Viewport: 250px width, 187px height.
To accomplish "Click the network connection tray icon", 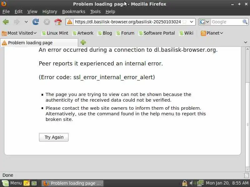I will (200, 183).
